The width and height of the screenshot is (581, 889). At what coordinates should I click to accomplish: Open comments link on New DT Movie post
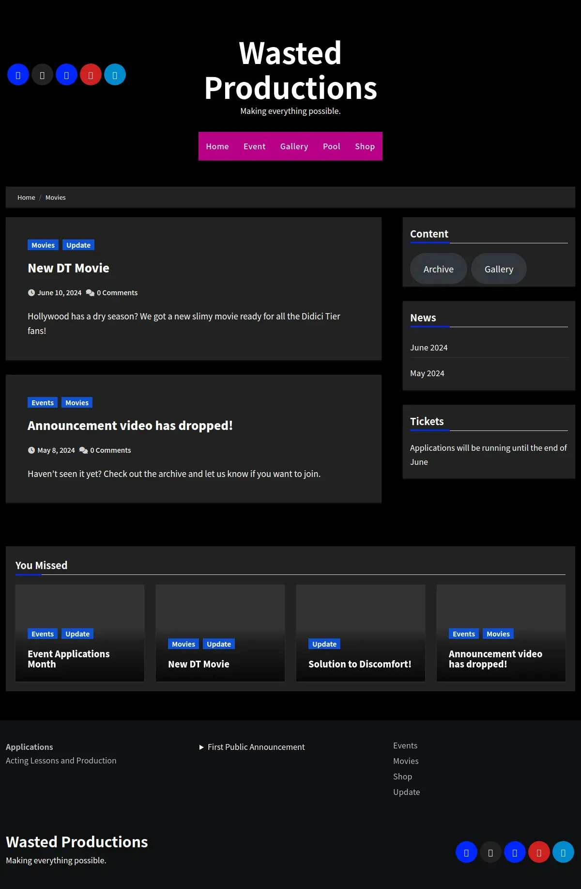click(x=117, y=293)
